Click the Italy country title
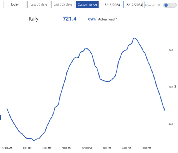This screenshot has width=178, height=153. (33, 19)
